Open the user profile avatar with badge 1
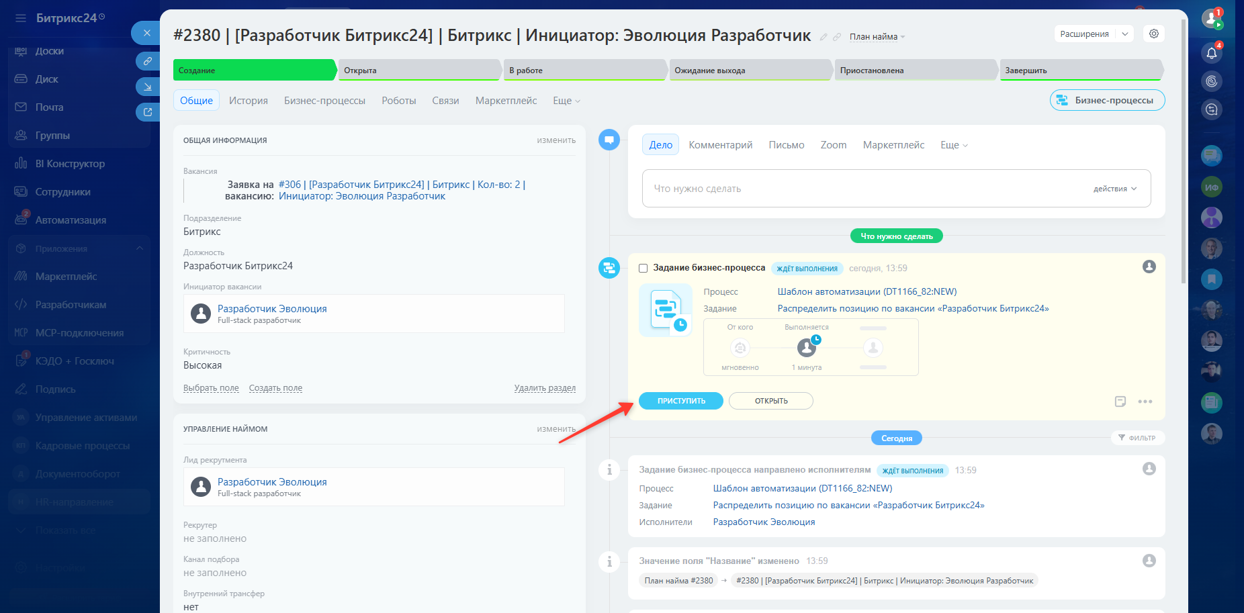This screenshot has height=613, width=1244. coord(1212,18)
